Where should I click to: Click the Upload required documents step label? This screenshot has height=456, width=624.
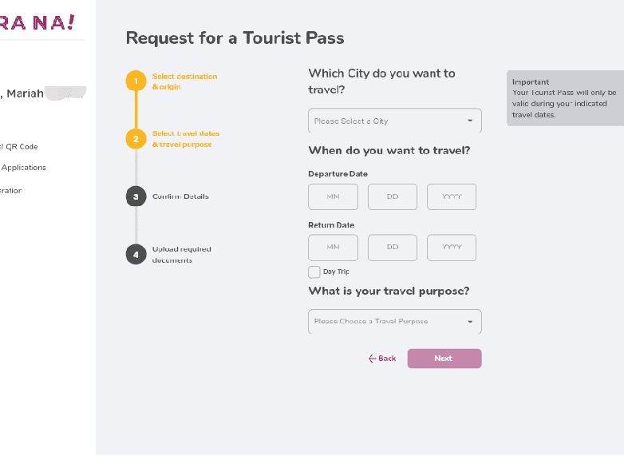coord(181,255)
